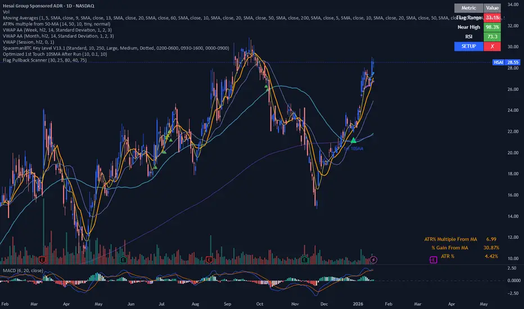Viewport: 524px width, 309px height.
Task: Click the Apr label near the left time axis
Action: (x=66, y=304)
